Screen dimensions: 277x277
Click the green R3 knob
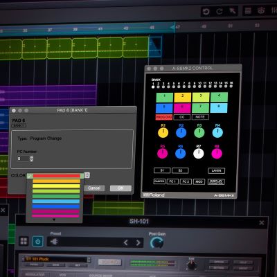tap(199, 133)
